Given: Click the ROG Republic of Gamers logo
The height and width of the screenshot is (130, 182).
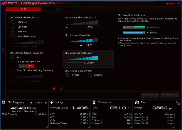Looking at the screenshot, I should 9,3.
